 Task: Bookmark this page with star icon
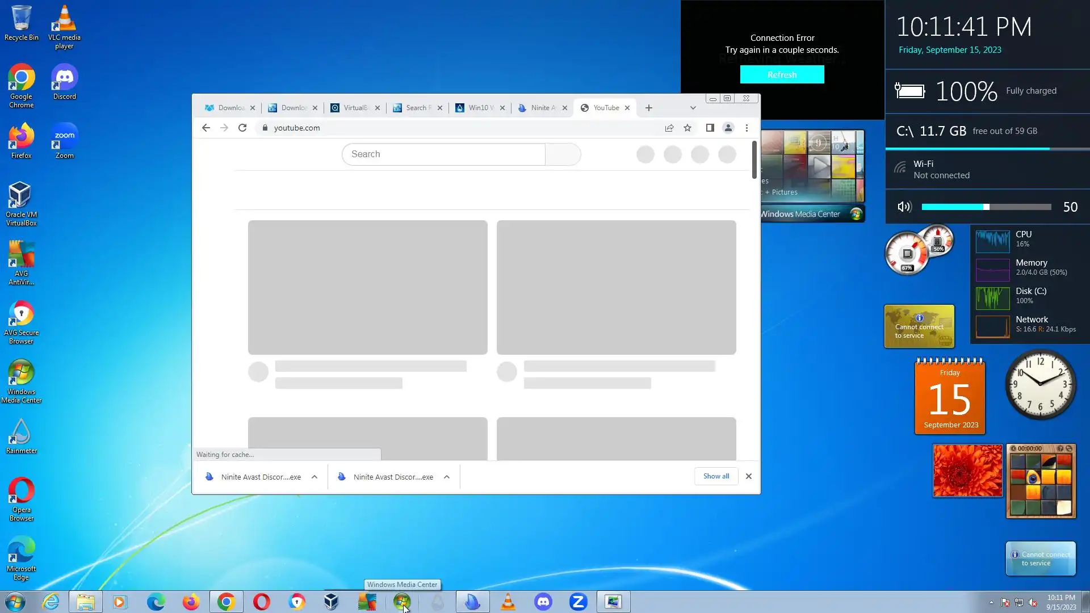tap(687, 128)
